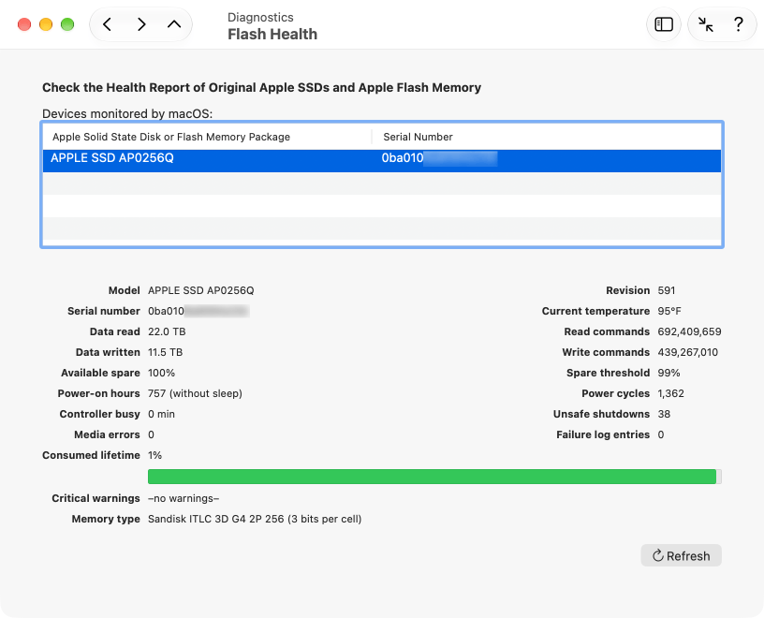Click Apple Solid State Disk column header
This screenshot has height=618, width=764.
(171, 137)
